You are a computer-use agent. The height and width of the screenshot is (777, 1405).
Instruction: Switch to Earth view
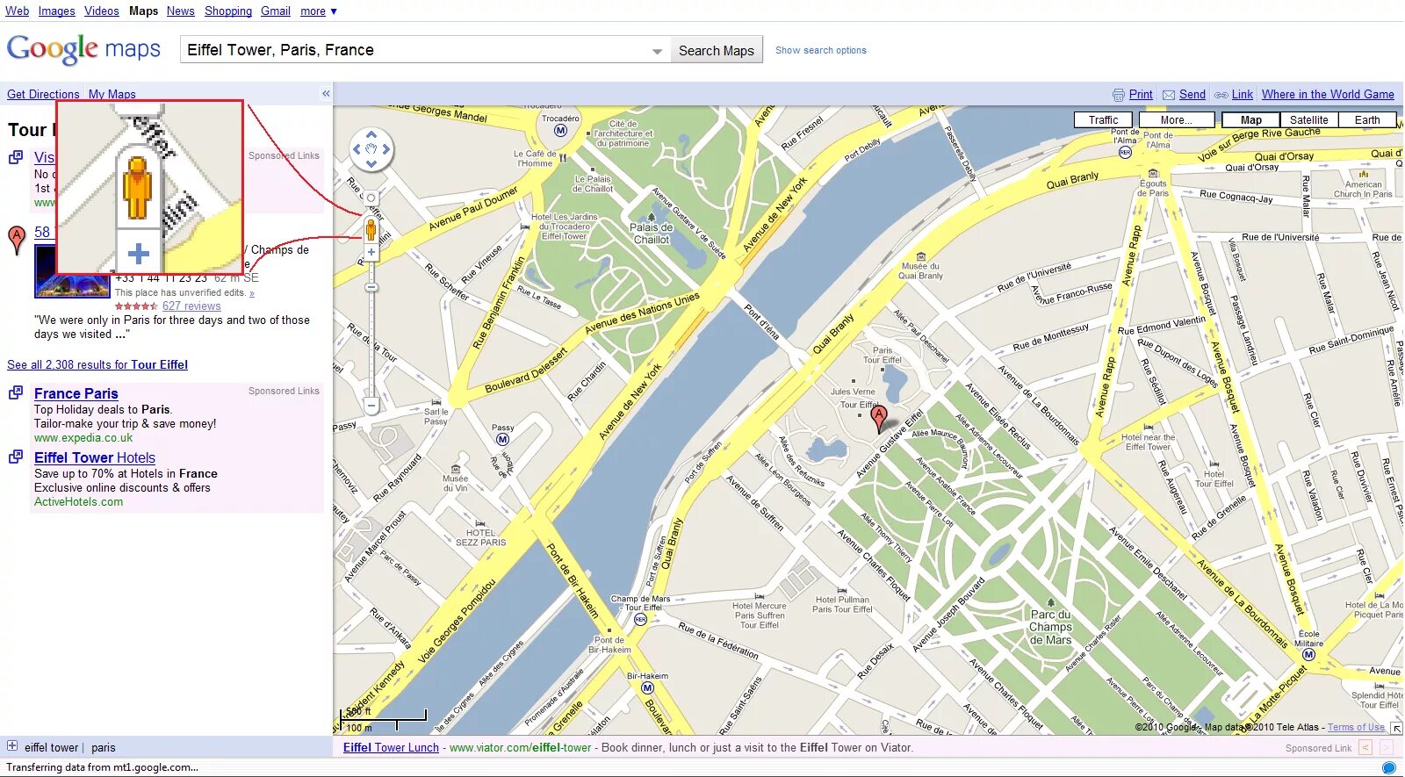(x=1367, y=120)
